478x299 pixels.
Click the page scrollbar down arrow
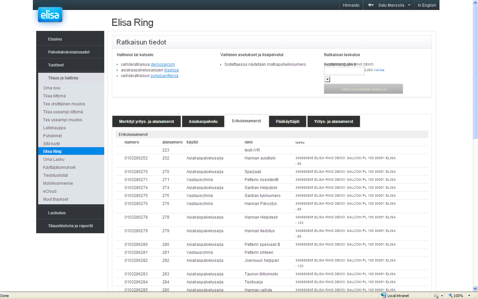[475, 289]
